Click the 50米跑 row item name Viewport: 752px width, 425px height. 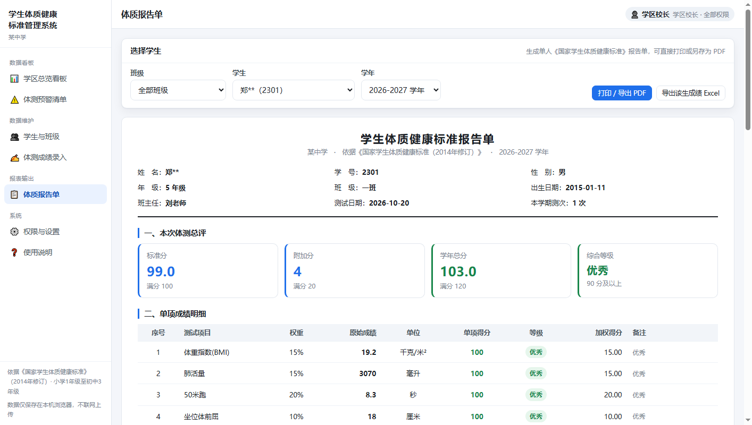[x=196, y=395]
